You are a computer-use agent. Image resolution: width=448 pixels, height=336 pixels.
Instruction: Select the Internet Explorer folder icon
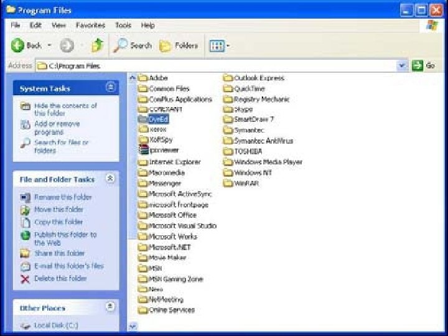(142, 162)
